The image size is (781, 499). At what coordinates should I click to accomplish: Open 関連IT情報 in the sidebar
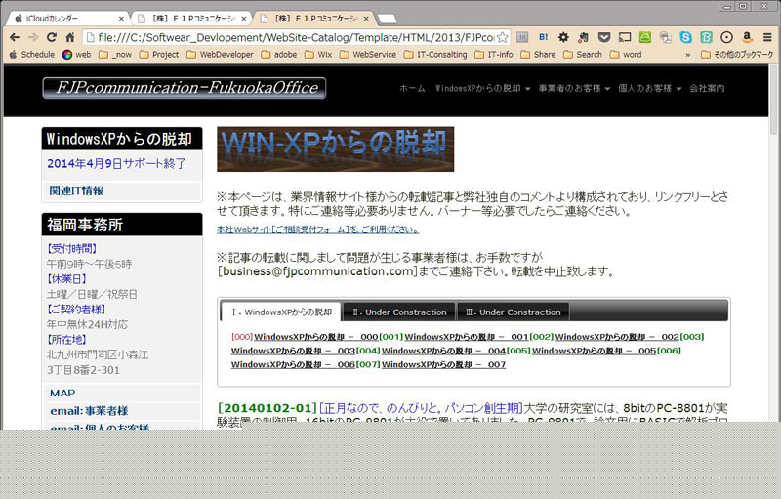pos(76,190)
